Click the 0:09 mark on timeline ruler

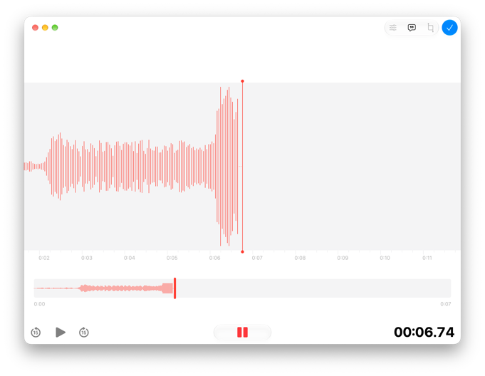pyautogui.click(x=343, y=258)
